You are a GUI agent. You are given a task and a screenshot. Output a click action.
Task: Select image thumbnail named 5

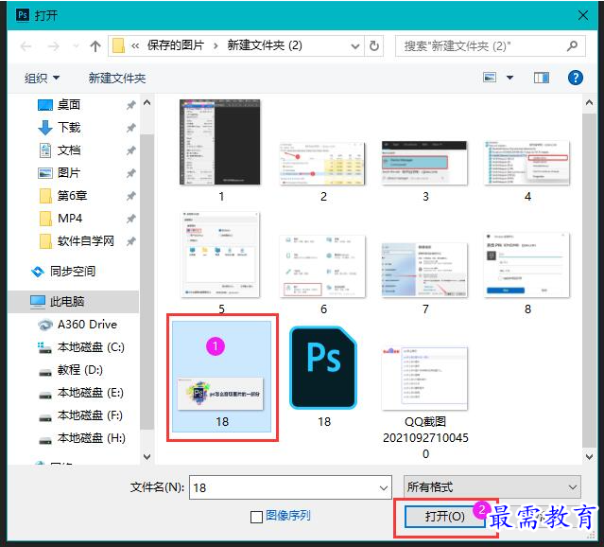point(221,255)
